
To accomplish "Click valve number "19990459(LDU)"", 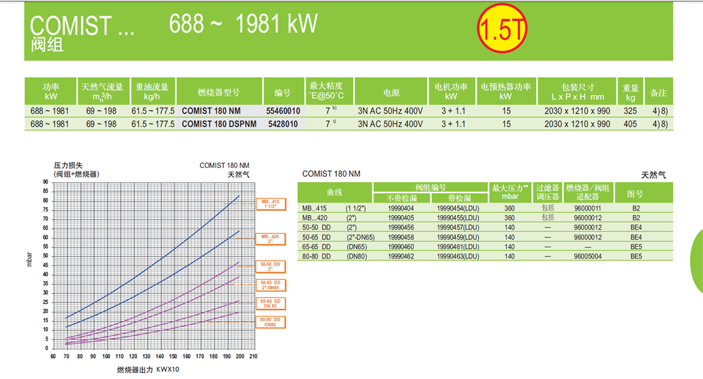I will click(x=458, y=238).
